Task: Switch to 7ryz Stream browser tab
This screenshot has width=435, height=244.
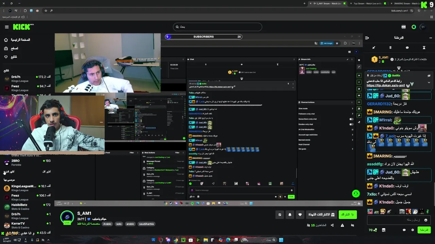Action: (368, 3)
